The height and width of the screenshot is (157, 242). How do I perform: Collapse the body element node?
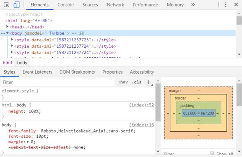pyautogui.click(x=7, y=33)
